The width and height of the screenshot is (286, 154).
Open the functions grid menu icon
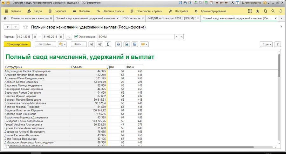pyautogui.click(x=250, y=11)
